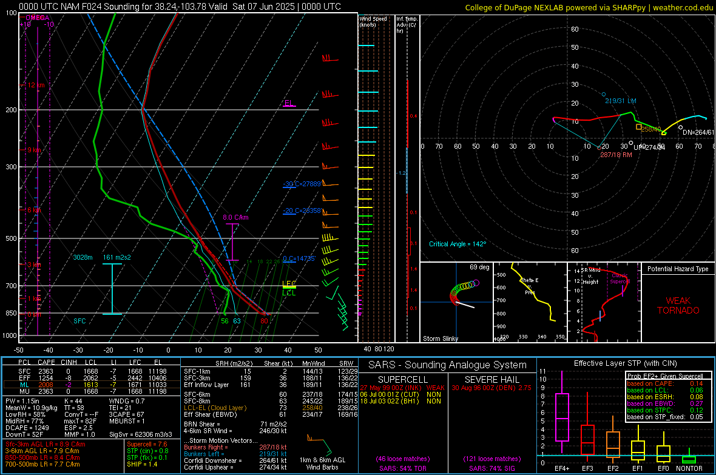Click the magenta EL level marker
Screen dimensions: 716x475
point(289,104)
